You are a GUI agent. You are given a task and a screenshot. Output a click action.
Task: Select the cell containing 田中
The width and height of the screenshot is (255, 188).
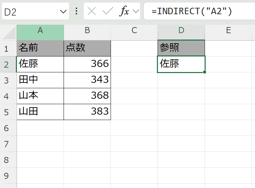pyautogui.click(x=40, y=80)
